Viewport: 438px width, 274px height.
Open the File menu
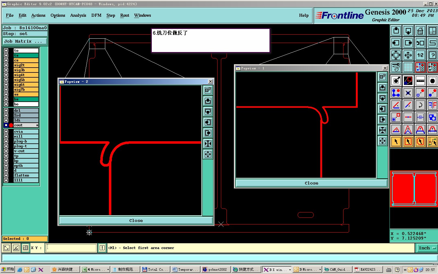[10, 15]
